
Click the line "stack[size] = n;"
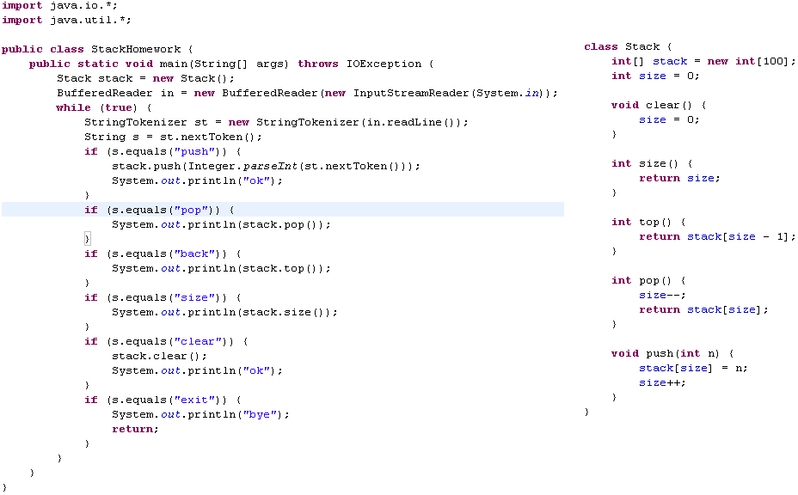[693, 369]
